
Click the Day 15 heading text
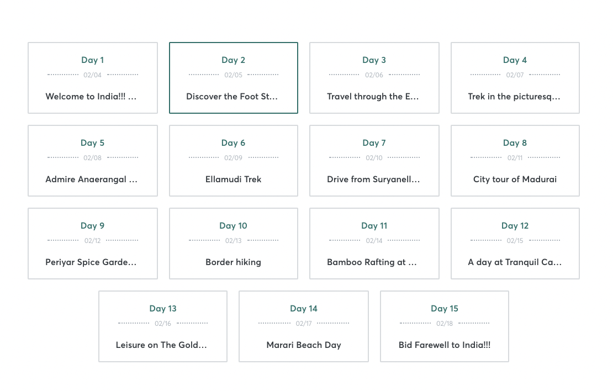click(444, 308)
